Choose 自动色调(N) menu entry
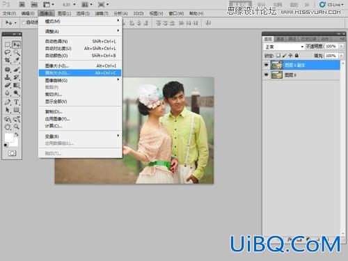This screenshot has width=348, height=261. click(x=80, y=41)
